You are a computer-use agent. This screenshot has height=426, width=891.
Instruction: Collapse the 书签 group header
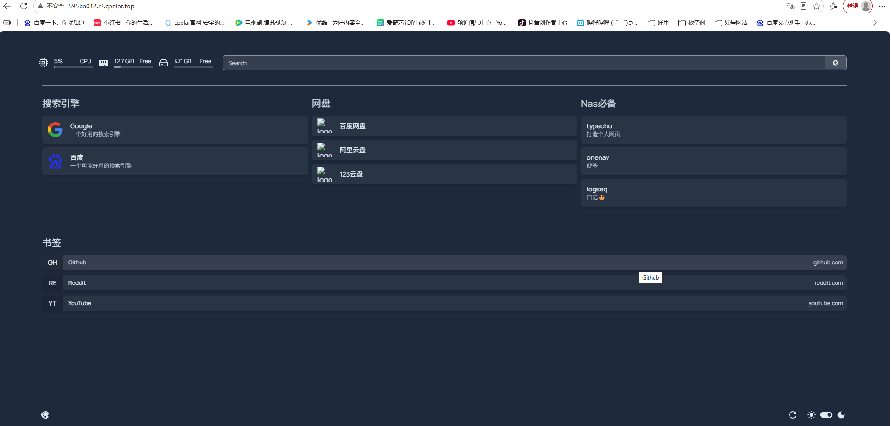coord(52,243)
